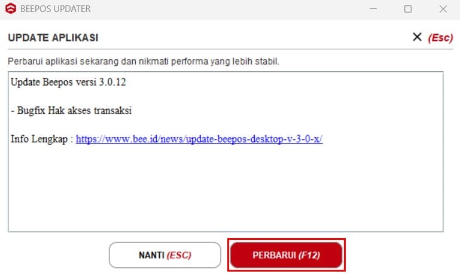Close the Update Aplikasi dialog with X icon
The height and width of the screenshot is (274, 460).
coord(417,37)
